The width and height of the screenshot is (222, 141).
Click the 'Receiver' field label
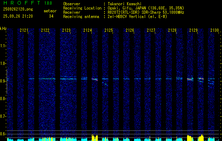(x=72, y=12)
